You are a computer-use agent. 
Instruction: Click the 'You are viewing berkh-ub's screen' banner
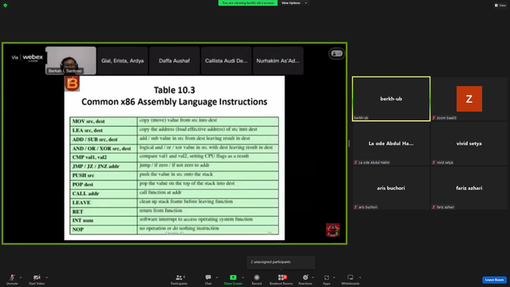pos(248,3)
